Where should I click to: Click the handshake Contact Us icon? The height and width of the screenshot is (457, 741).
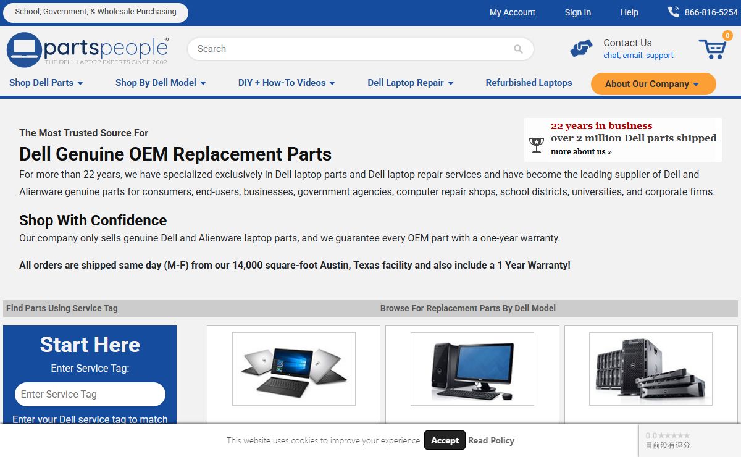(581, 49)
